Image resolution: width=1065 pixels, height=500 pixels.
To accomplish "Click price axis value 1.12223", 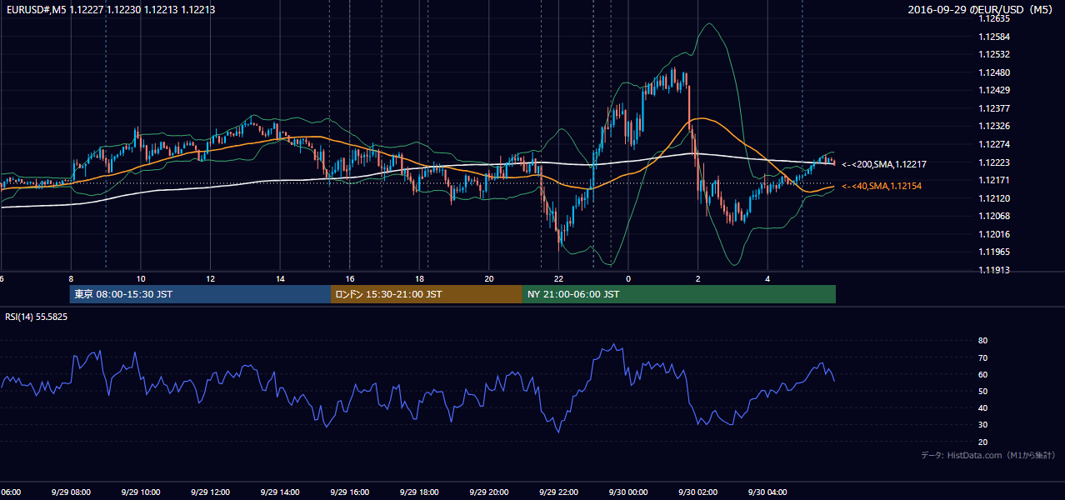I will pos(993,162).
